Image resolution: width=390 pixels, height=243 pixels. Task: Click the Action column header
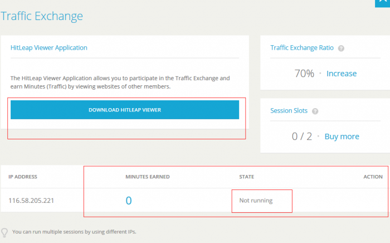(373, 177)
